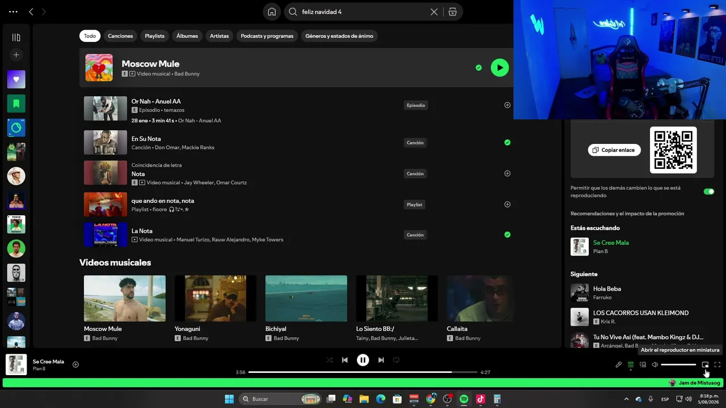Select the Artistas filter tab
The image size is (726, 408).
(x=220, y=36)
